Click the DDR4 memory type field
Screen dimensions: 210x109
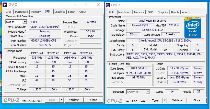[45, 22]
